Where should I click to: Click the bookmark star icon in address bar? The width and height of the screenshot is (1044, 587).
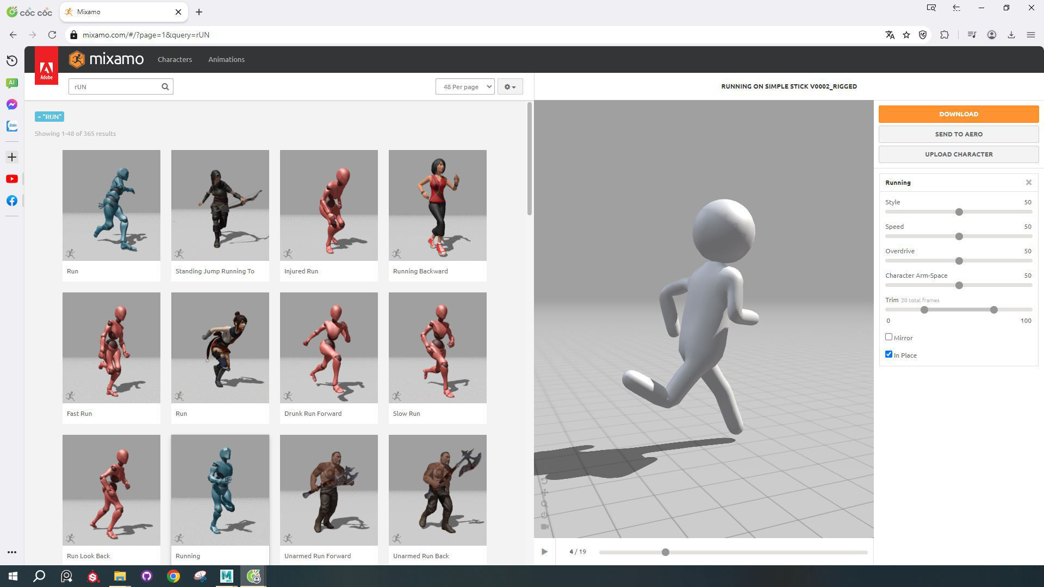click(906, 35)
